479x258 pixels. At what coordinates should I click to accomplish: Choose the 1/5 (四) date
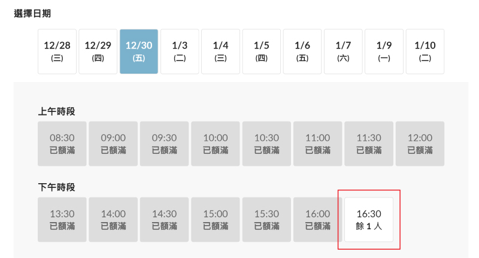coord(262,51)
